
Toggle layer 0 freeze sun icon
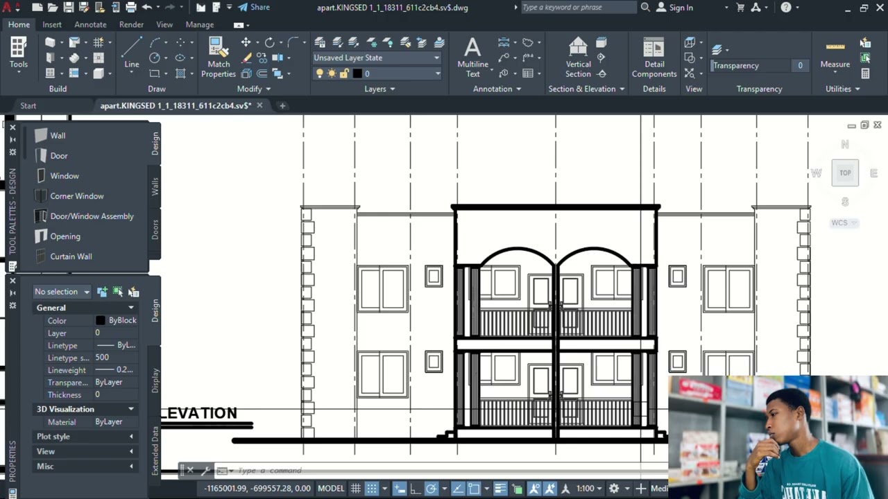pos(332,73)
